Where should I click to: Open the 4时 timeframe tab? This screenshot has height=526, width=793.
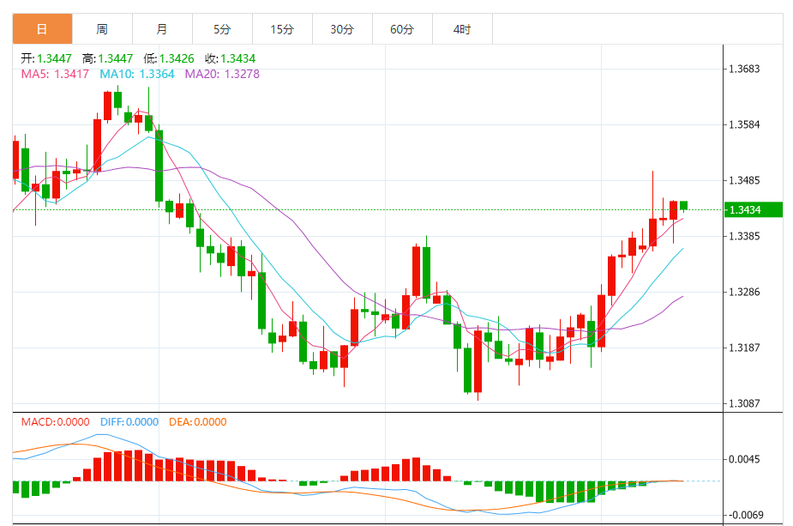462,29
